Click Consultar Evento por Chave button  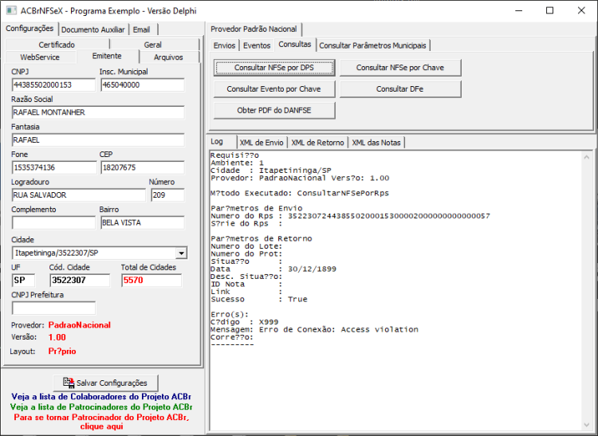pyautogui.click(x=274, y=88)
